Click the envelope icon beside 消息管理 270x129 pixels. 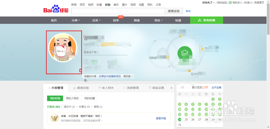pyautogui.click(x=125, y=88)
